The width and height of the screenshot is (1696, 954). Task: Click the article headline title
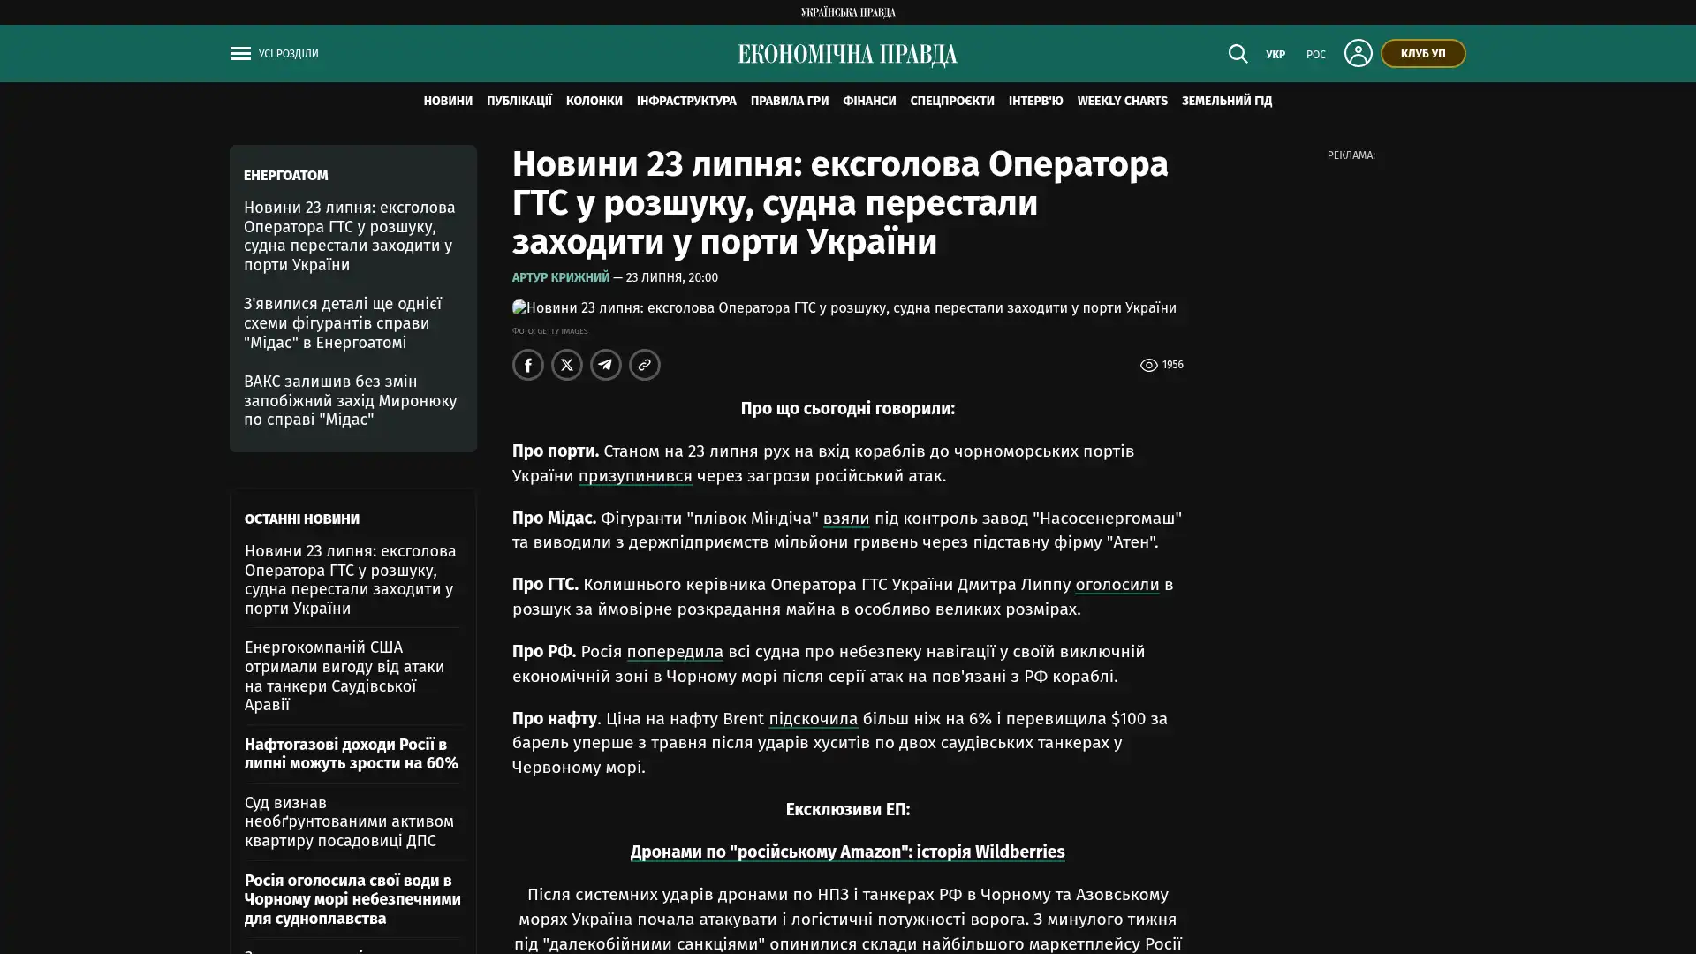[840, 203]
